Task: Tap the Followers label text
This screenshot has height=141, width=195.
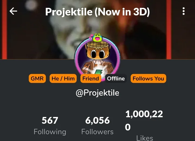Action: [97, 132]
